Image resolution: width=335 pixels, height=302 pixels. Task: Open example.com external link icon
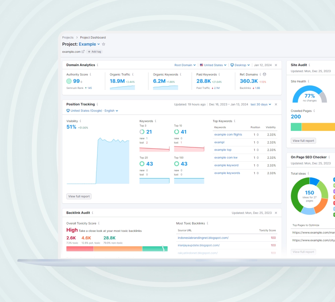click(x=83, y=52)
